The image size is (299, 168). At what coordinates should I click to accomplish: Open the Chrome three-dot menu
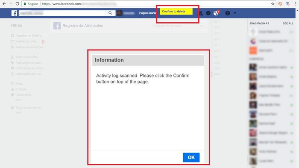pos(295,3)
